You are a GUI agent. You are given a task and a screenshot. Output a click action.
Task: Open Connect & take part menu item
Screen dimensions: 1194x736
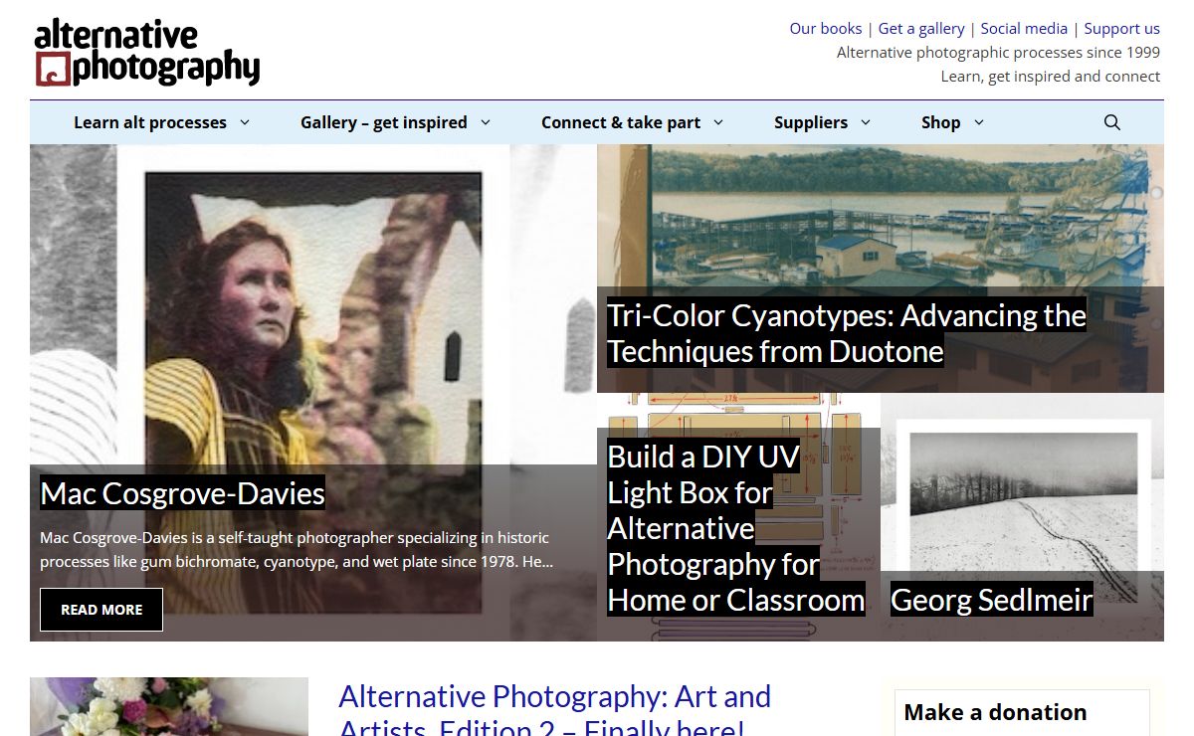coord(621,122)
